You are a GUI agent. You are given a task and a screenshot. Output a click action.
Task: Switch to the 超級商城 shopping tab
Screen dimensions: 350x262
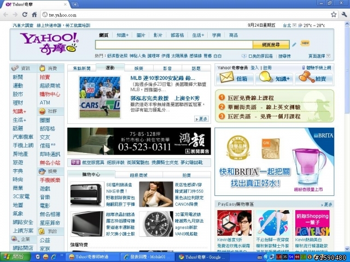point(138,175)
